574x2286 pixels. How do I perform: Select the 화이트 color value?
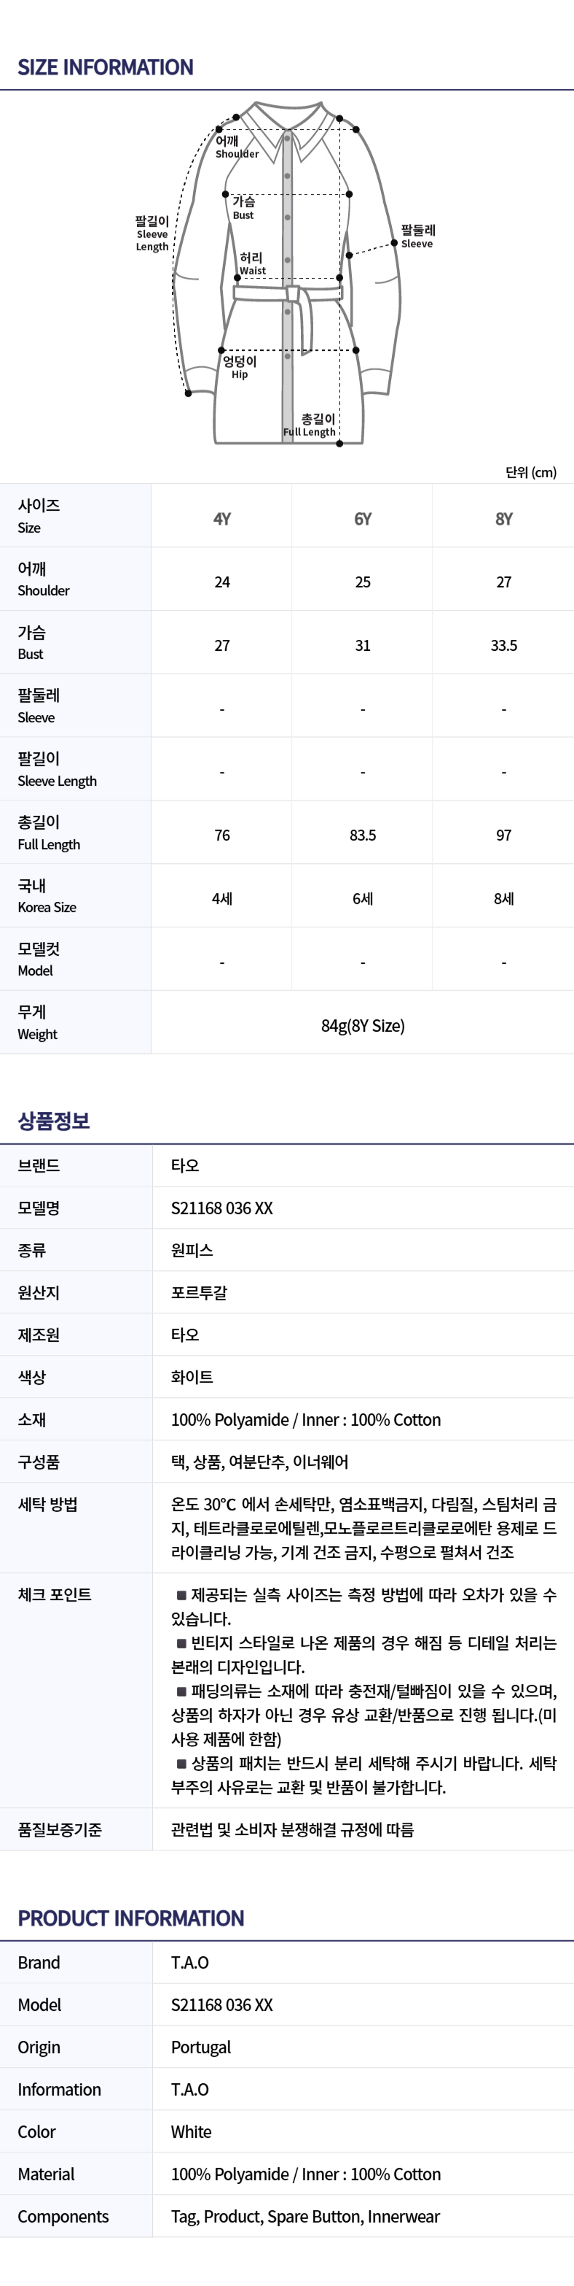point(192,1378)
